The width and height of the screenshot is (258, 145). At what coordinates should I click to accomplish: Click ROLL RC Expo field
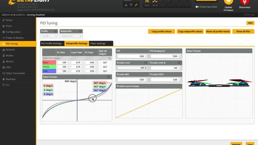click(x=91, y=63)
